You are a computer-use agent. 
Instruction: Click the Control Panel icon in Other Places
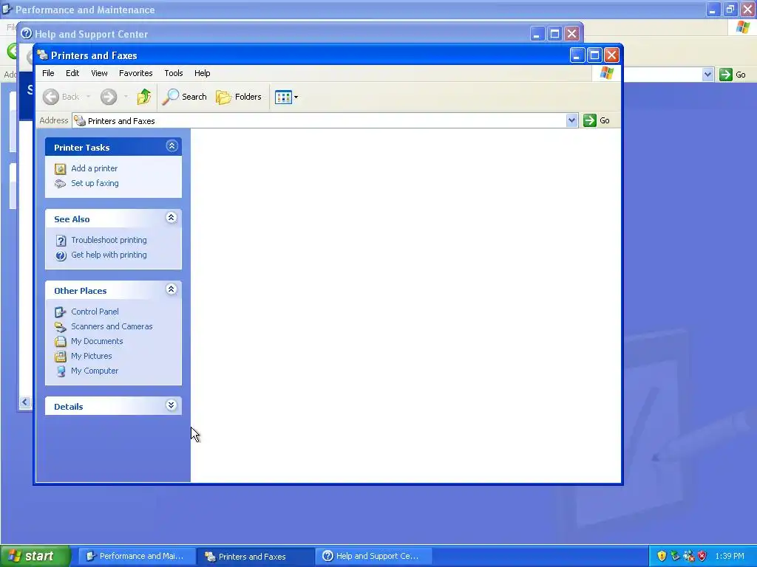pos(61,312)
